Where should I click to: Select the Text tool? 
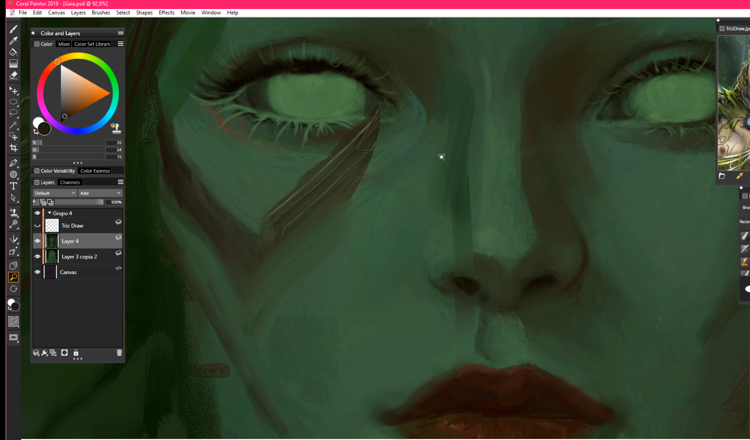pyautogui.click(x=14, y=186)
